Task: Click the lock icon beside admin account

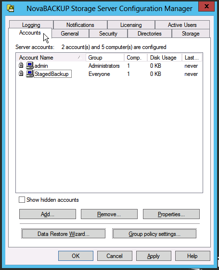Action: [x=21, y=65]
